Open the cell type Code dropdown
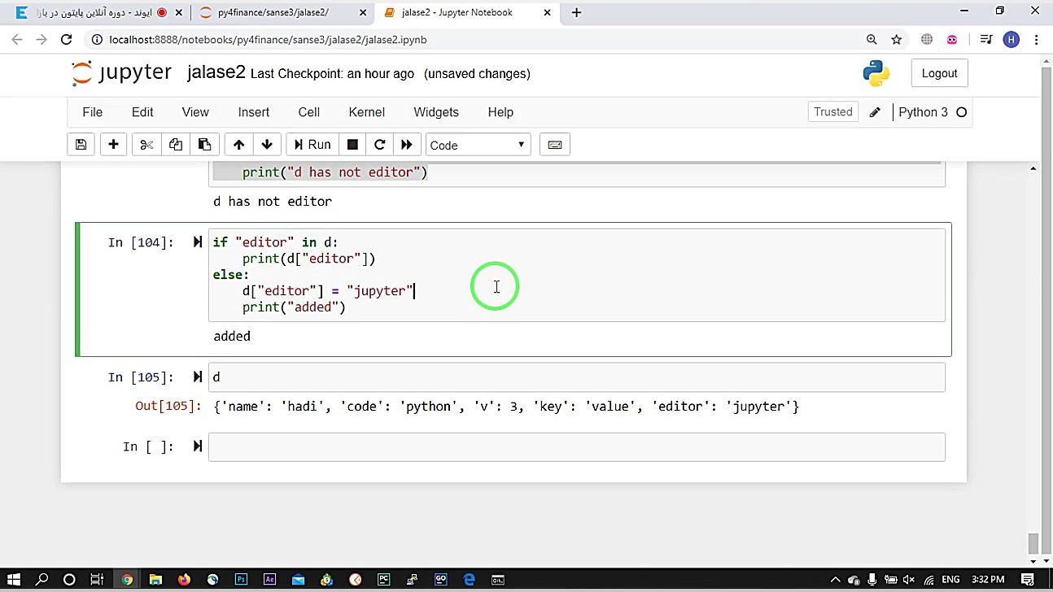The image size is (1053, 592). pyautogui.click(x=478, y=145)
